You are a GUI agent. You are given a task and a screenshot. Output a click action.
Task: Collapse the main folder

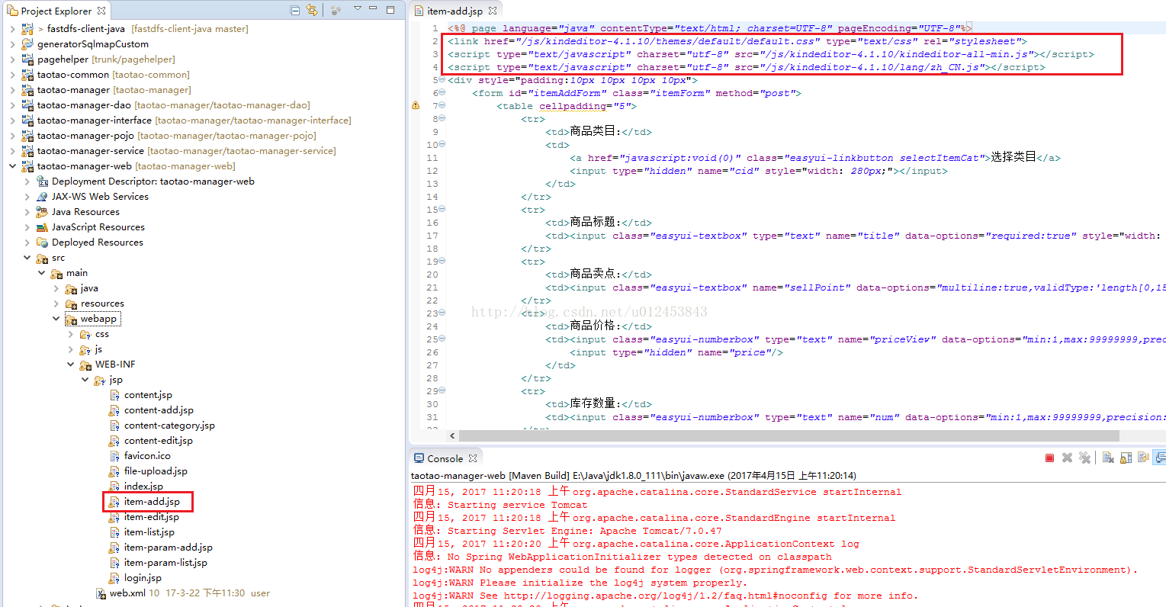pyautogui.click(x=42, y=273)
